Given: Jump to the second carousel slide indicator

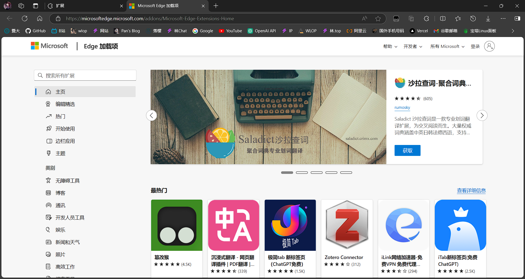Looking at the screenshot, I should pyautogui.click(x=302, y=173).
